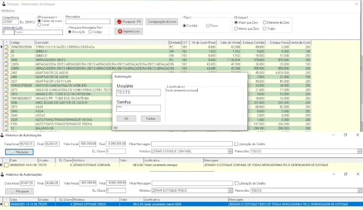Click the Competência input field
Image resolution: width=363 pixels, height=210 pixels.
[10, 22]
